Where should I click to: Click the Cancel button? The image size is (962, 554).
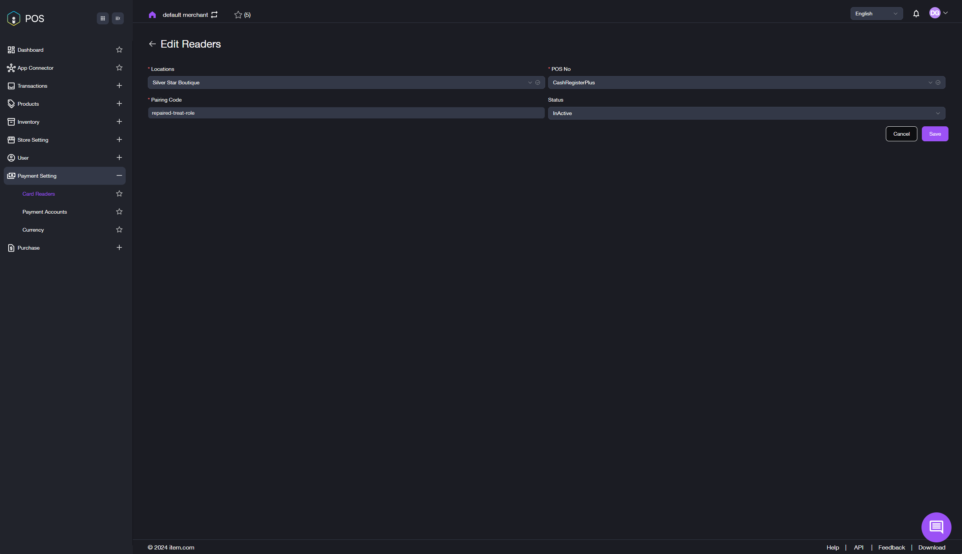pos(901,134)
